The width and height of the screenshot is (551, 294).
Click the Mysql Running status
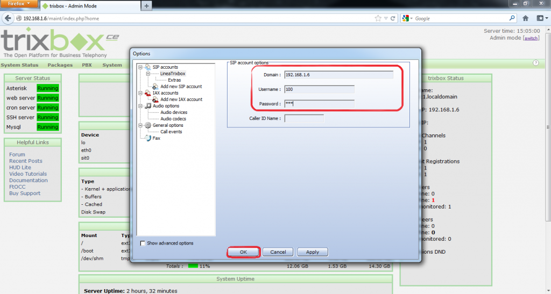click(48, 127)
